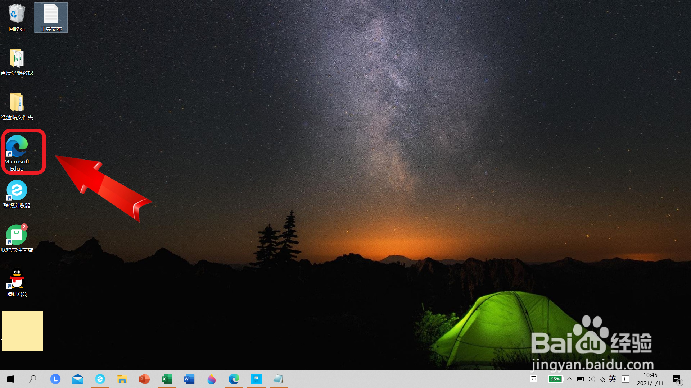Click the Windows Start button

pos(11,379)
